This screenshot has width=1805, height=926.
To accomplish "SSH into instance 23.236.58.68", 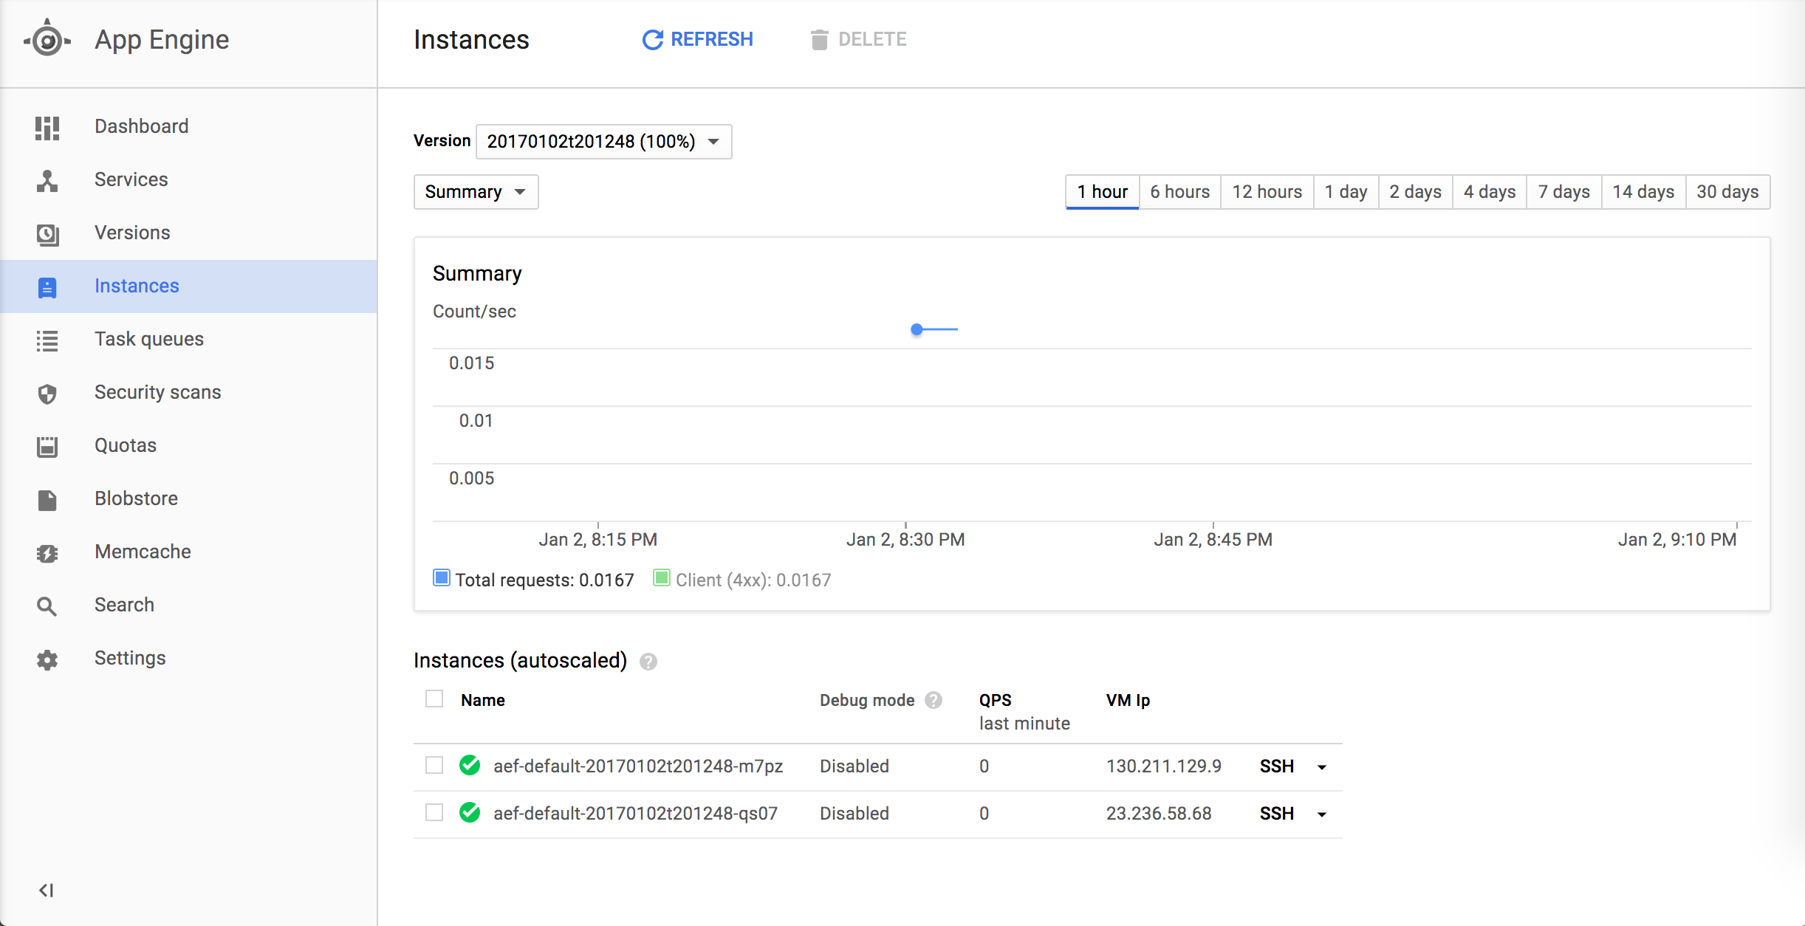I will coord(1277,814).
